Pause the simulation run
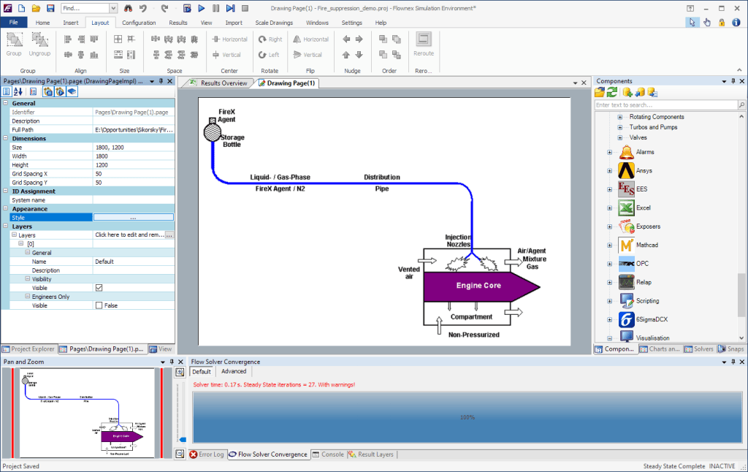This screenshot has height=472, width=748. 215,8
